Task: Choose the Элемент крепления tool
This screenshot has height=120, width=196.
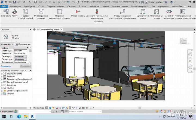Action: [x=169, y=14]
